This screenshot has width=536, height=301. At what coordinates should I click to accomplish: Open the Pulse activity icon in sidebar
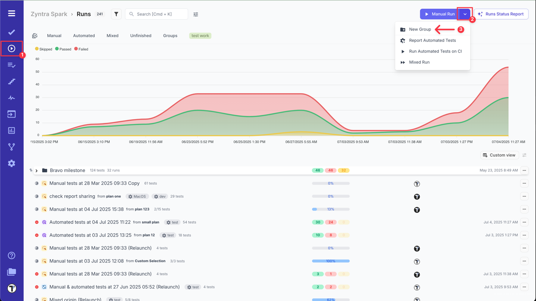pos(12,98)
